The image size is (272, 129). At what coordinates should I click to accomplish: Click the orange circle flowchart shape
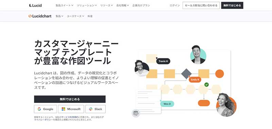coord(219,74)
